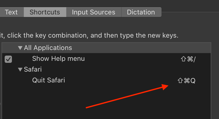Collapse the Safari disclosure triangle
Viewport: 219px width, 119px height.
pyautogui.click(x=20, y=69)
